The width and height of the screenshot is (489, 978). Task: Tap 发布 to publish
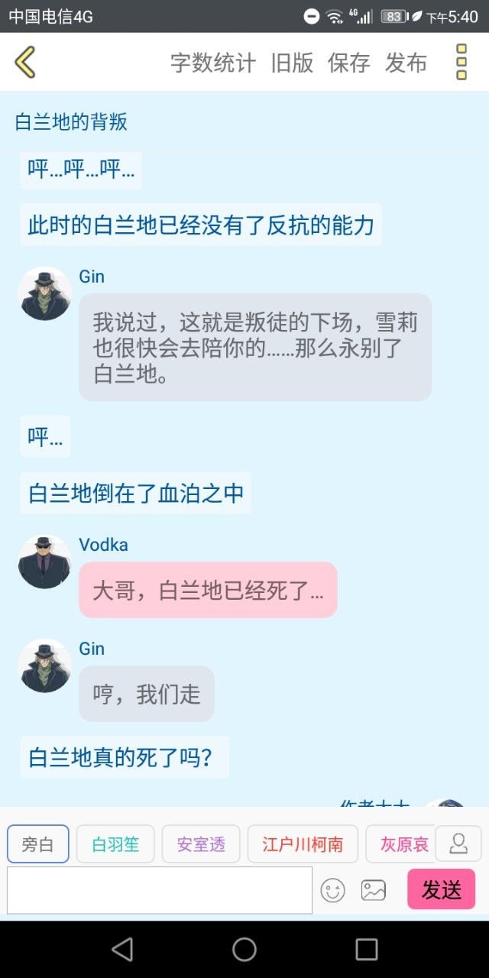tap(406, 63)
